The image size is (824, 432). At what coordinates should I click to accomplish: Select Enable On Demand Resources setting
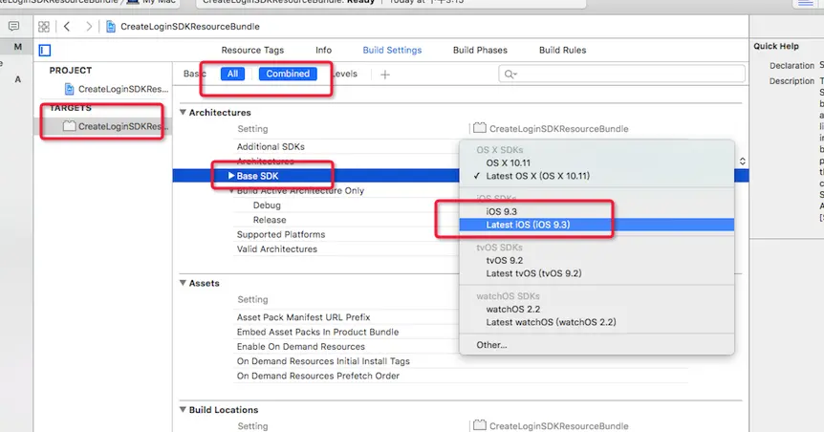tap(300, 347)
